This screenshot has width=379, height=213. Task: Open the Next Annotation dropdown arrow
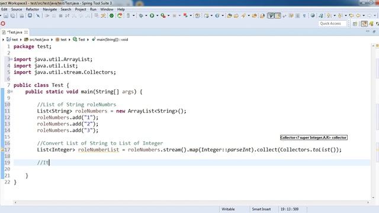pos(334,16)
